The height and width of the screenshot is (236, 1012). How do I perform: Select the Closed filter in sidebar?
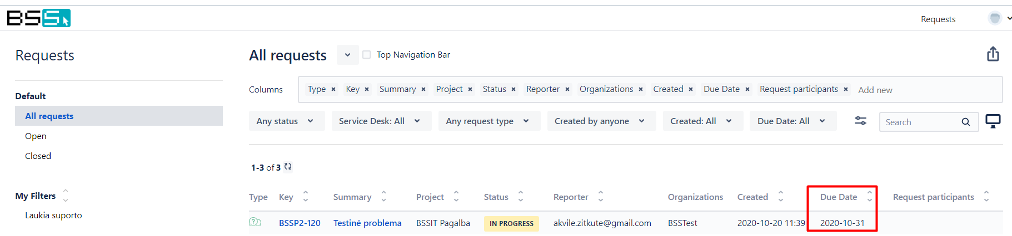(x=38, y=156)
